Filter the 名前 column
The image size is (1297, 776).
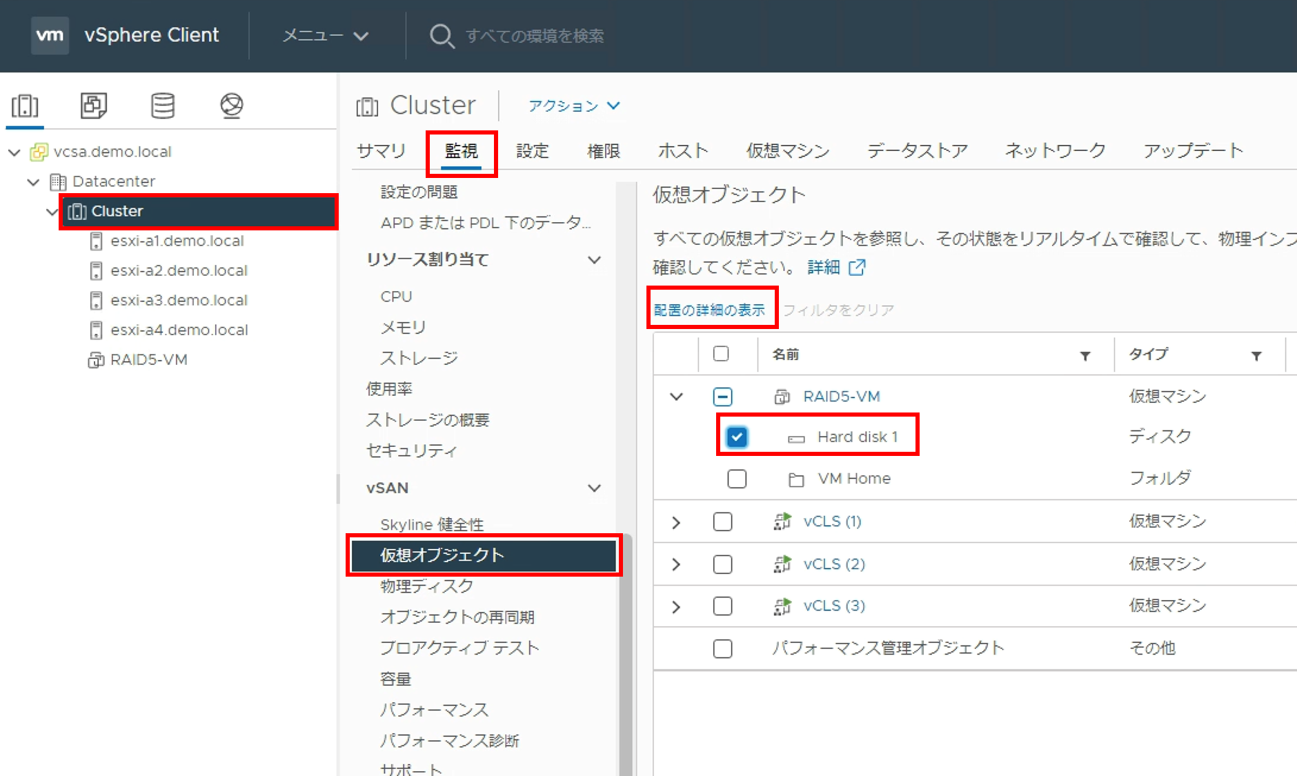coord(1085,356)
